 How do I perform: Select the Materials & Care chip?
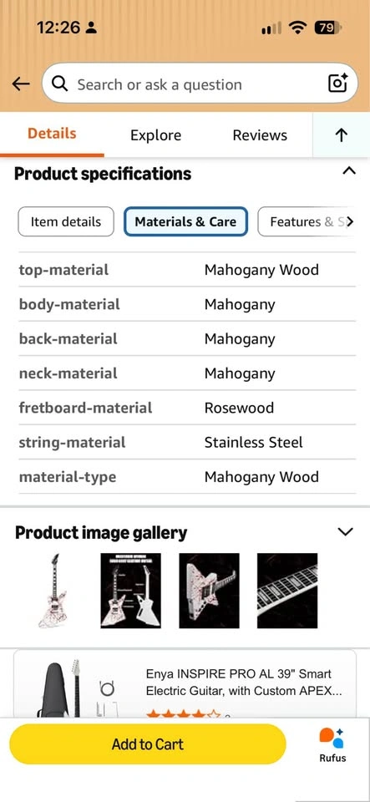185,221
